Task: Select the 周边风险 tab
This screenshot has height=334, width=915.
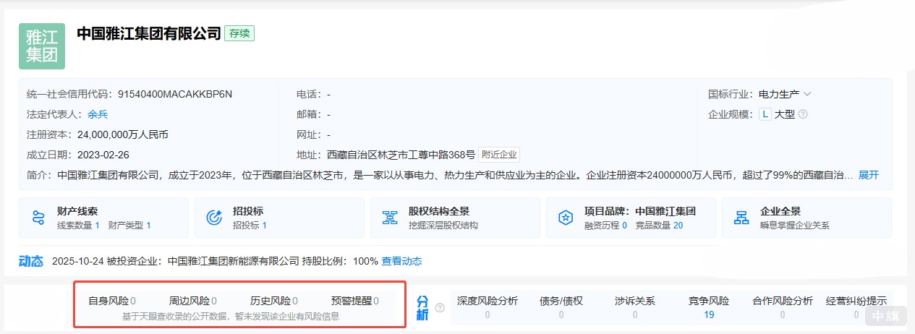Action: 193,301
